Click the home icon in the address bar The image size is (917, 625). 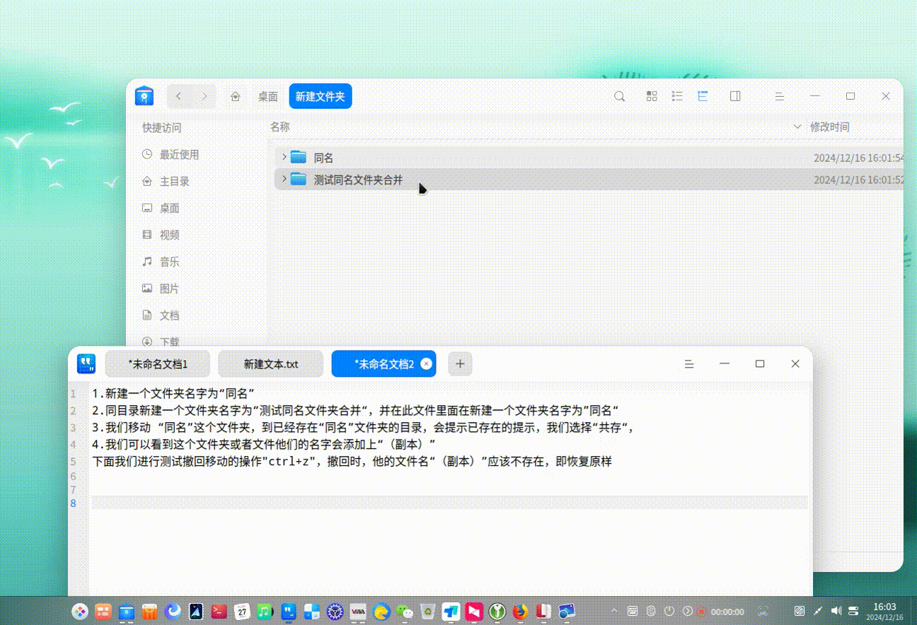236,97
